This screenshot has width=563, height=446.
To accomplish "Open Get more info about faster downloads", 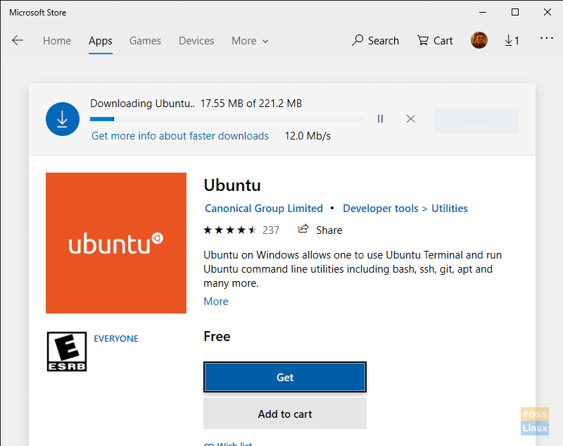I will (180, 136).
